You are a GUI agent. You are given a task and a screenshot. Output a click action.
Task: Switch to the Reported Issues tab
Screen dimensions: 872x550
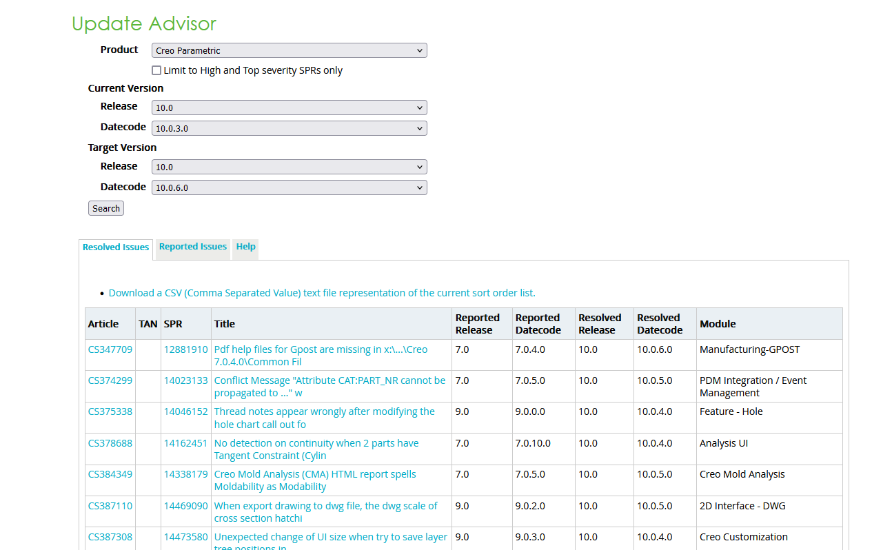pyautogui.click(x=193, y=247)
